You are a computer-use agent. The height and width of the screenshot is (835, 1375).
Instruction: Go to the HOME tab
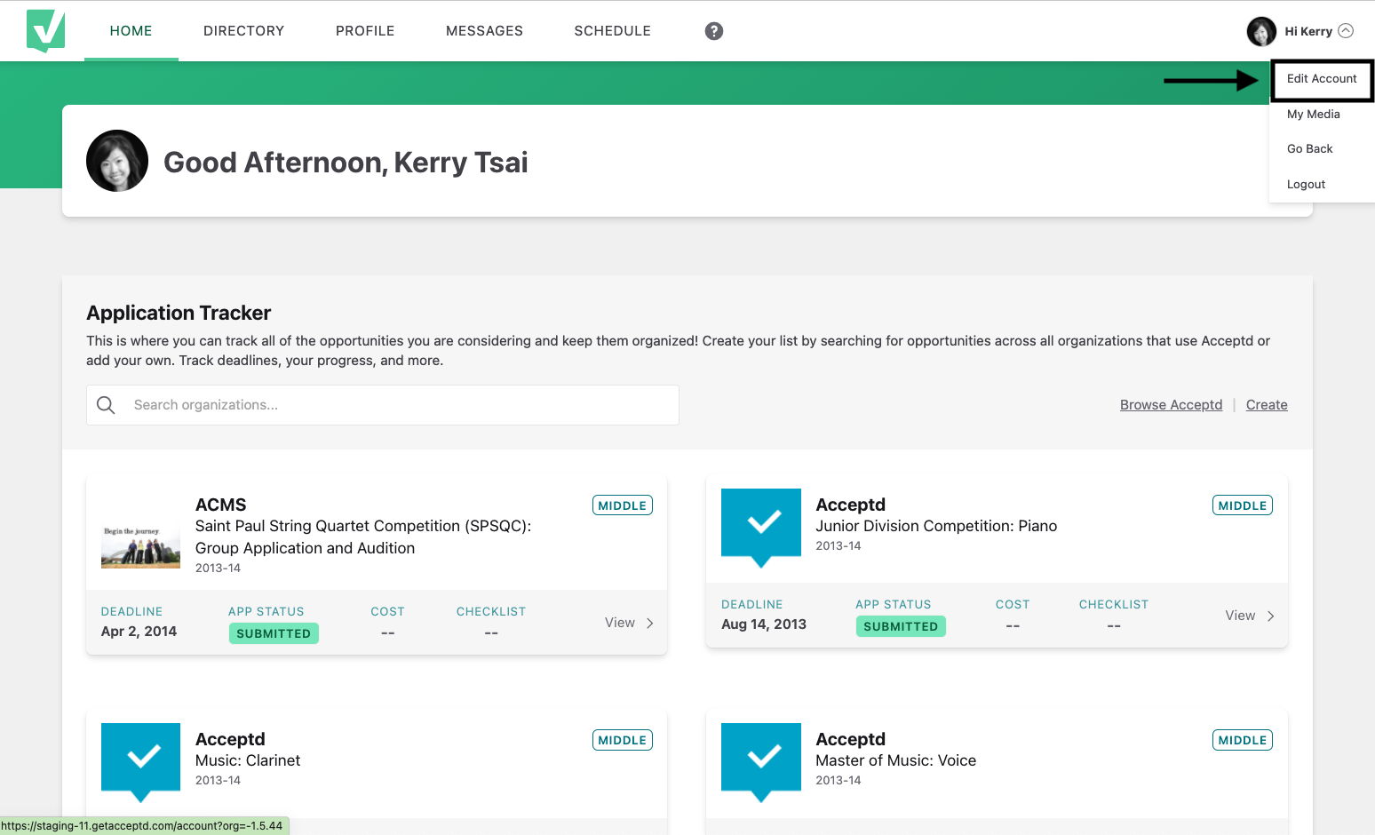click(x=131, y=31)
